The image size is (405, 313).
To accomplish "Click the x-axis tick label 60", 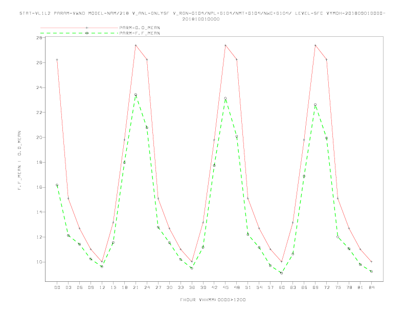I will click(x=282, y=287).
